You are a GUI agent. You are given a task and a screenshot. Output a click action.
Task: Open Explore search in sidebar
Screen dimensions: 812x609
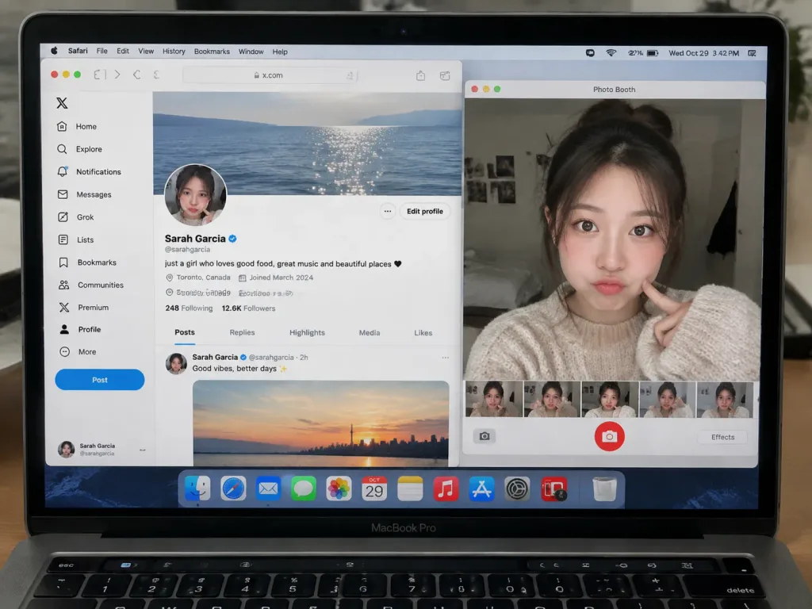point(79,149)
